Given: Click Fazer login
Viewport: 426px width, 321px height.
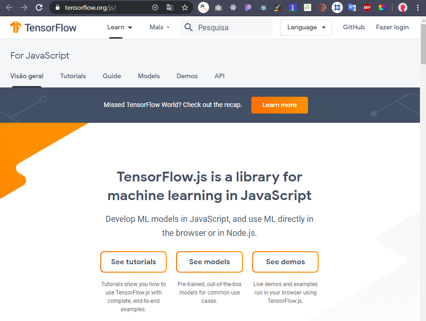Looking at the screenshot, I should pyautogui.click(x=392, y=27).
